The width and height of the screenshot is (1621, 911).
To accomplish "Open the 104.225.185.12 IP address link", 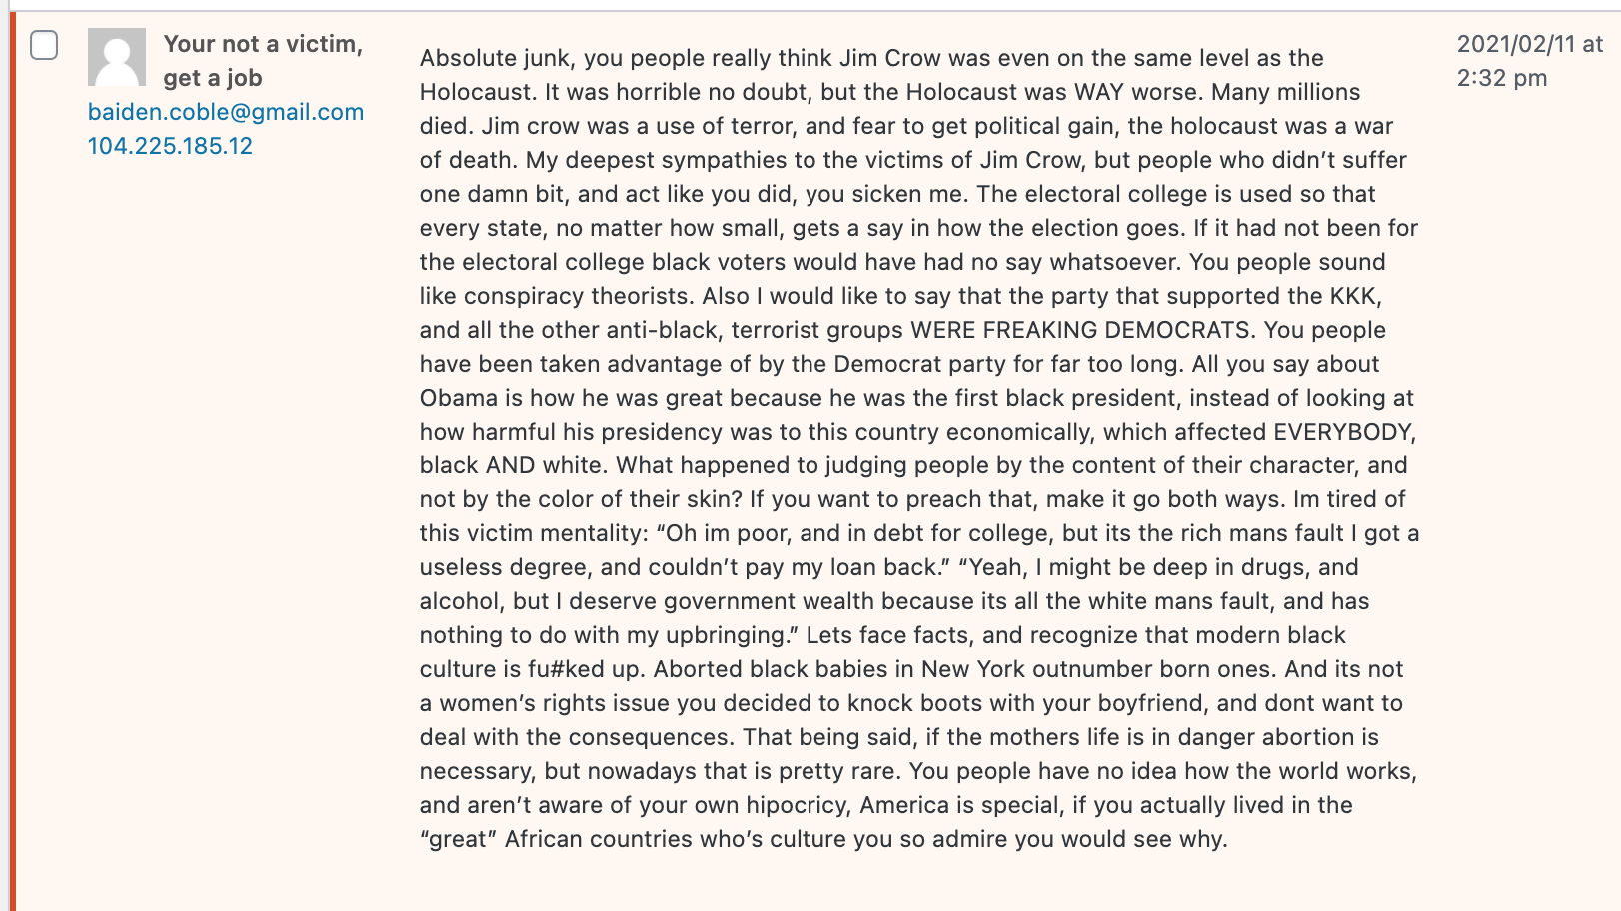I will 170,146.
